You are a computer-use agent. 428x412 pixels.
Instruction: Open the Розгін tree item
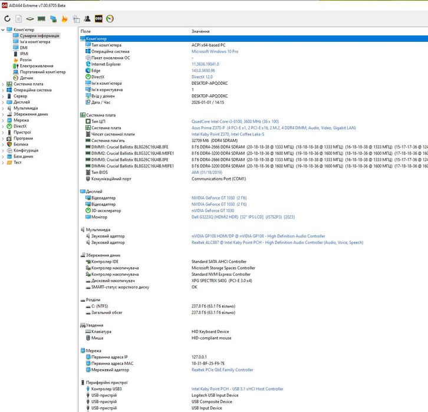tap(26, 60)
